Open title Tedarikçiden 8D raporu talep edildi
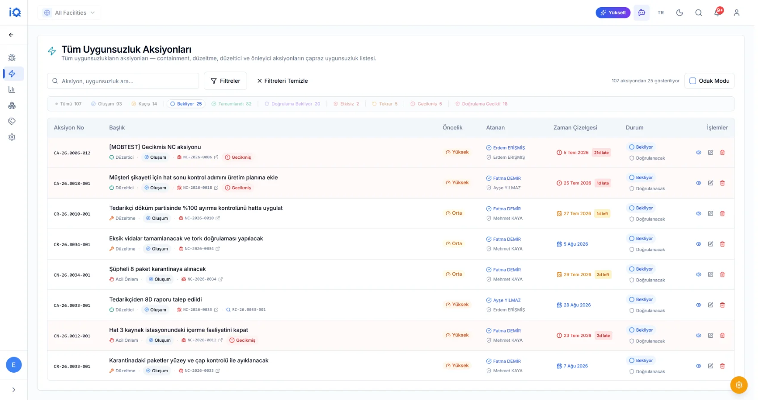The width and height of the screenshot is (760, 400). click(156, 300)
